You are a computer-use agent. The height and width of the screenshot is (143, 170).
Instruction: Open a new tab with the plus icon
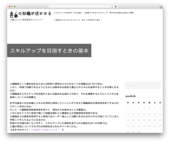pos(161,7)
